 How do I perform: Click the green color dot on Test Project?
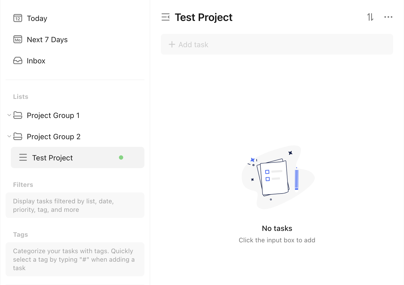pyautogui.click(x=121, y=157)
